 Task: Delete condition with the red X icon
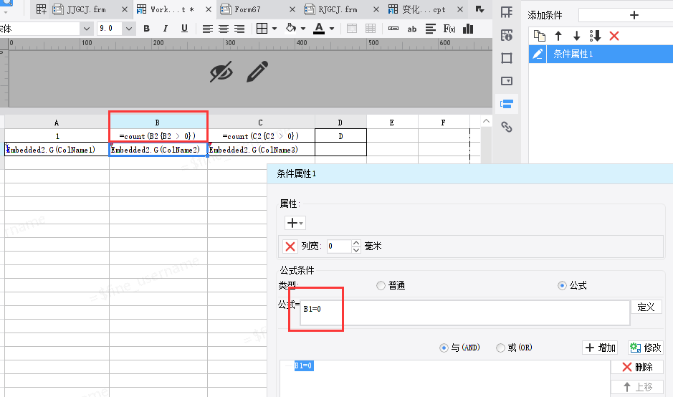[x=614, y=36]
